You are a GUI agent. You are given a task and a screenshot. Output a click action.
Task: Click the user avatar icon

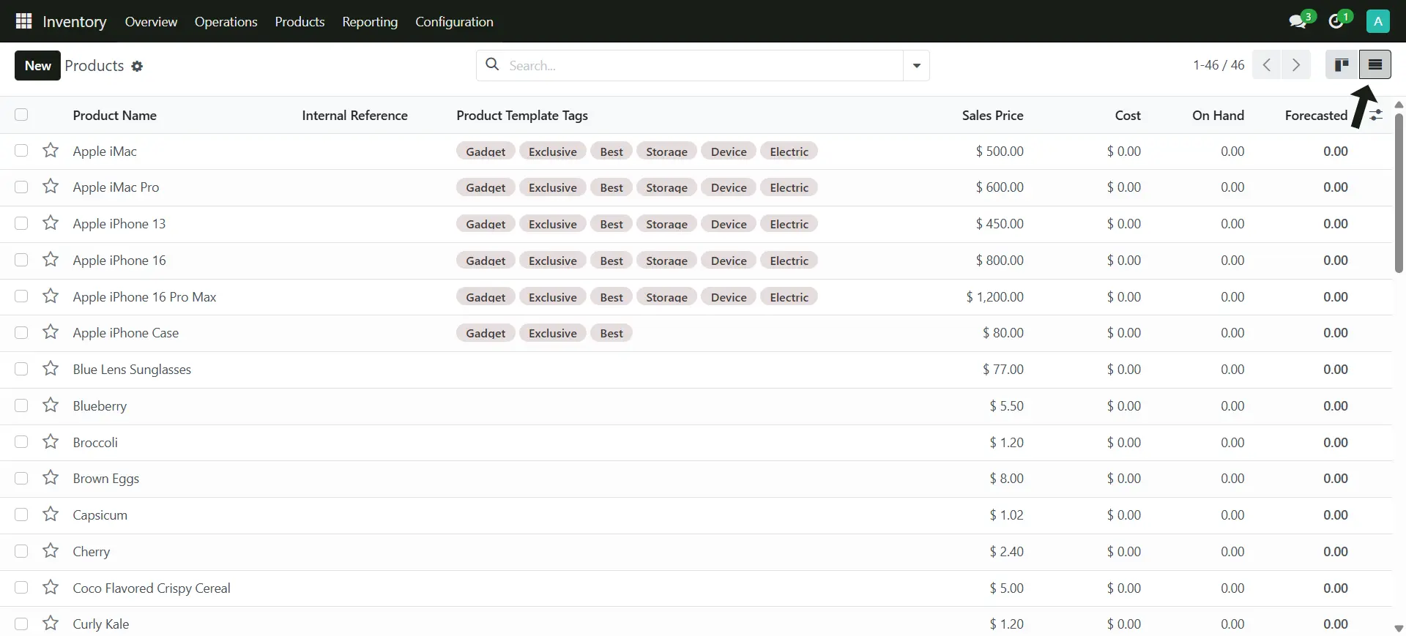pyautogui.click(x=1377, y=21)
